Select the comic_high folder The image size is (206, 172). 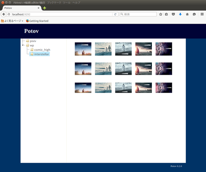coord(42,50)
